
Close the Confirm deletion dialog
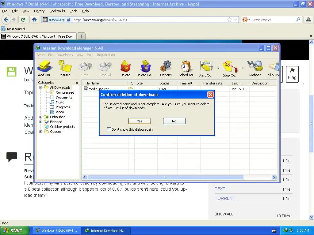tap(210, 94)
